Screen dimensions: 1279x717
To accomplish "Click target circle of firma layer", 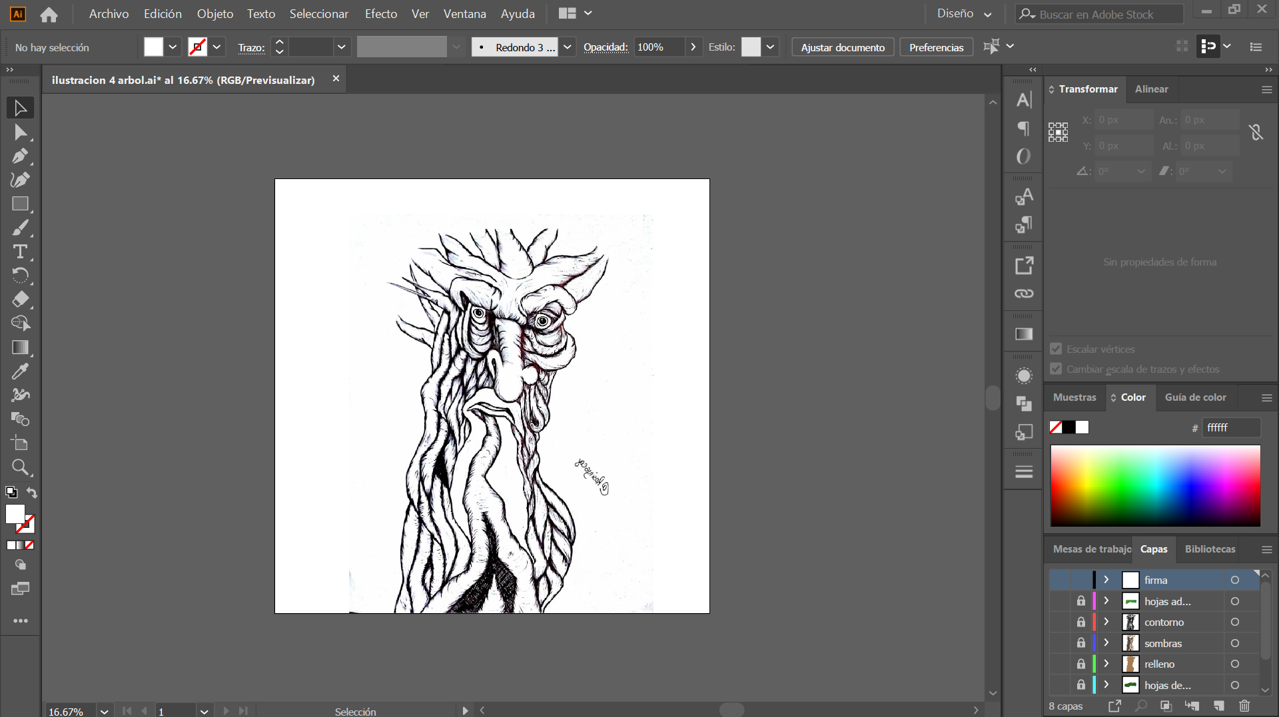I will click(x=1234, y=580).
